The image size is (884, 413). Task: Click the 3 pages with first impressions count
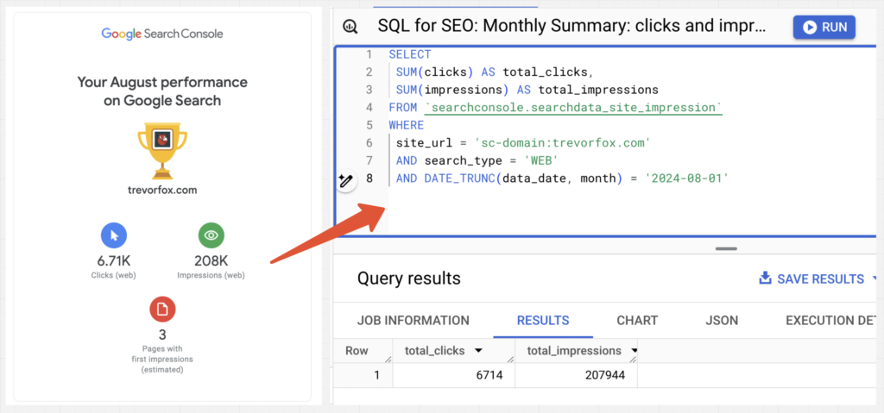[162, 335]
